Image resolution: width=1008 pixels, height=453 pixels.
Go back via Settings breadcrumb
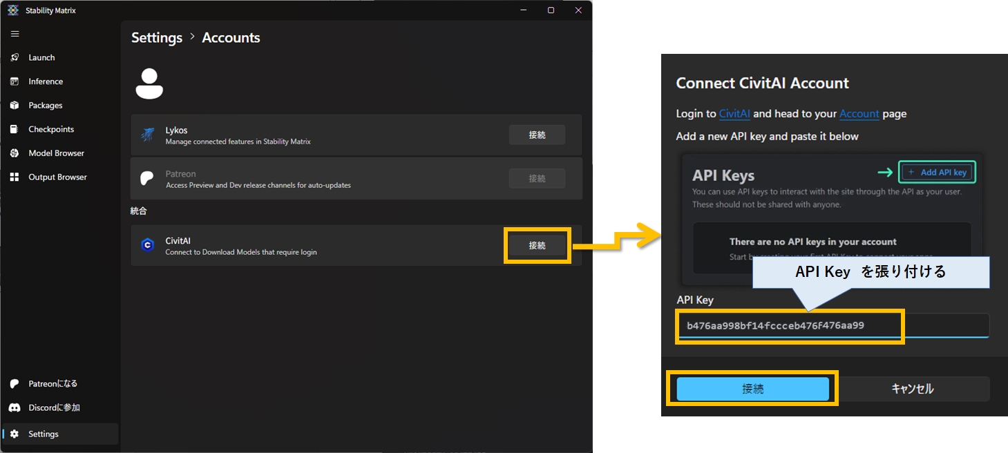click(157, 38)
